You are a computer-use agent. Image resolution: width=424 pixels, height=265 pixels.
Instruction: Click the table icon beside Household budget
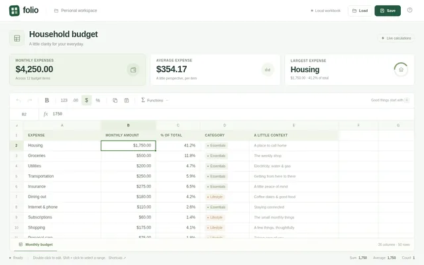tap(17, 38)
